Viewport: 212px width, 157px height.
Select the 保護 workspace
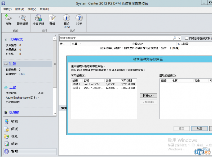[x=30, y=129]
